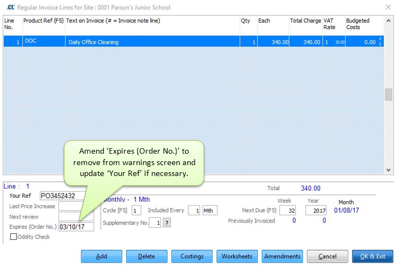Open the Amendments button
398x267 pixels.
[x=282, y=256]
